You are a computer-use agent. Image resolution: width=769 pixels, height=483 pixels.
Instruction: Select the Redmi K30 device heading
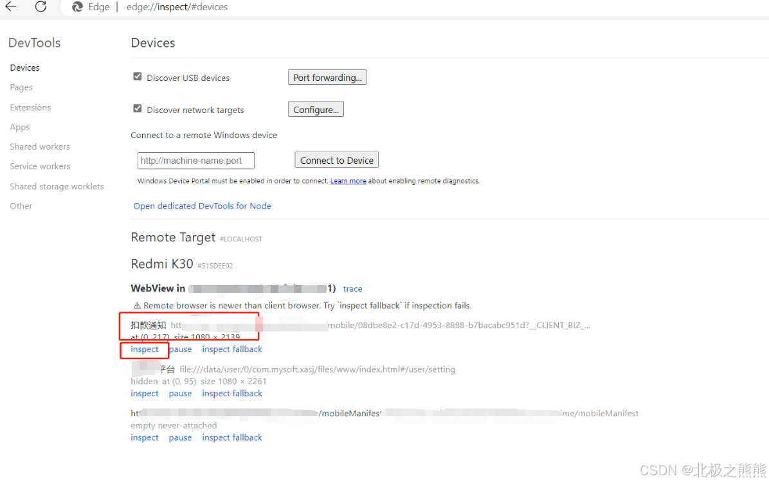(x=162, y=264)
